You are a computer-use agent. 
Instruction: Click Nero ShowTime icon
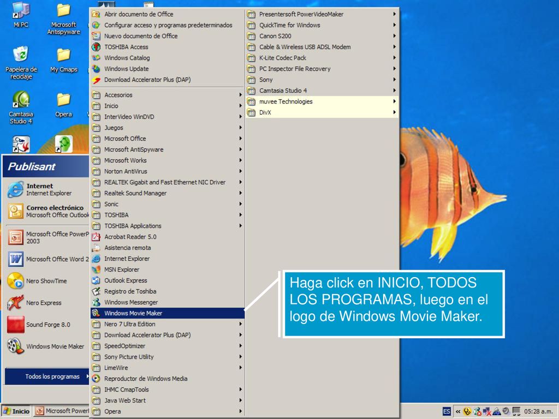coord(15,281)
